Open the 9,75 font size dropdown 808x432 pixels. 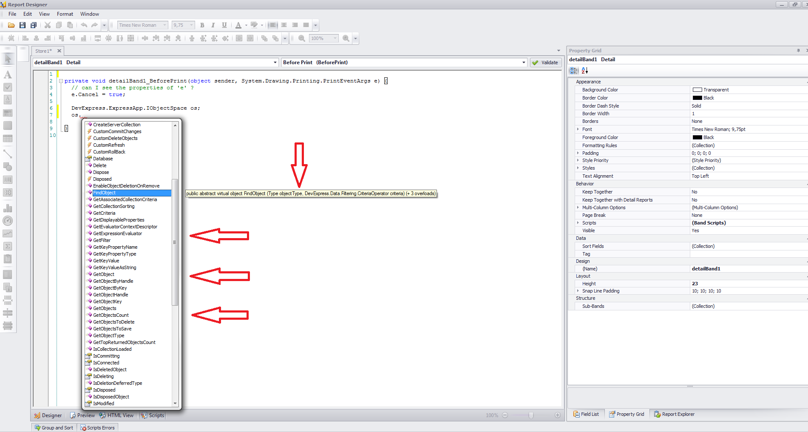pos(191,25)
